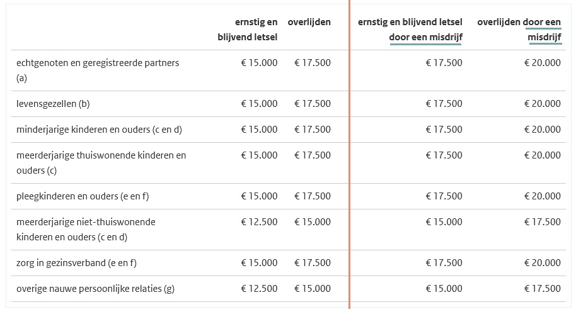Click the € 12.500 amount for overige nauwe relaties
Screen dimensions: 576x312
[x=259, y=289]
